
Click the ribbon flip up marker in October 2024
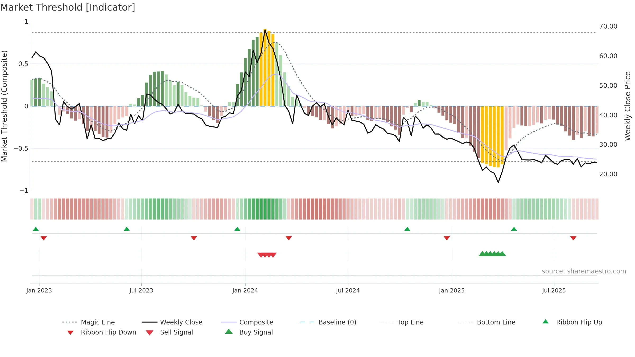(407, 229)
